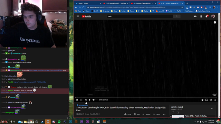Open the PayPal bookmark
This screenshot has width=221, height=124.
(177, 11)
